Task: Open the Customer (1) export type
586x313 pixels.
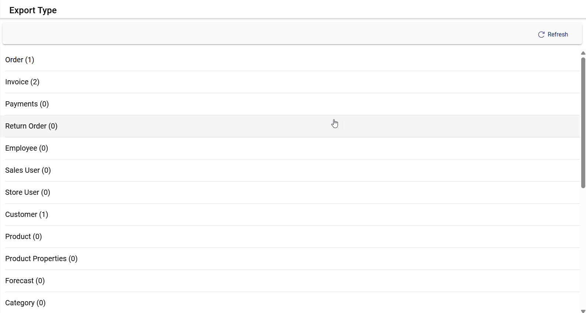Action: pos(27,214)
